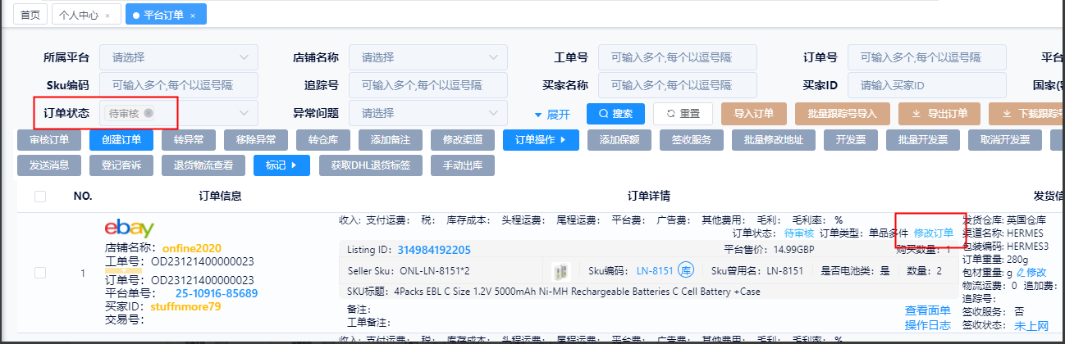Screen dimensions: 1065x344
Task: Open Listing ID 314984192205 link
Action: click(x=434, y=250)
